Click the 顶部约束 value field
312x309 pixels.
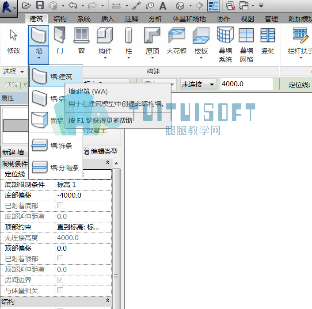point(84,227)
